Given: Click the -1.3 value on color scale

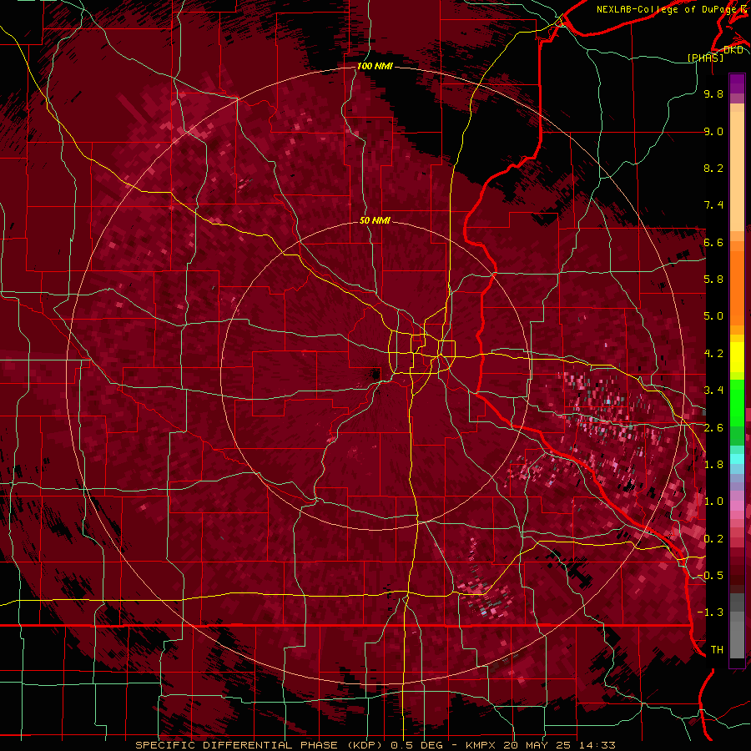Looking at the screenshot, I should tap(710, 612).
